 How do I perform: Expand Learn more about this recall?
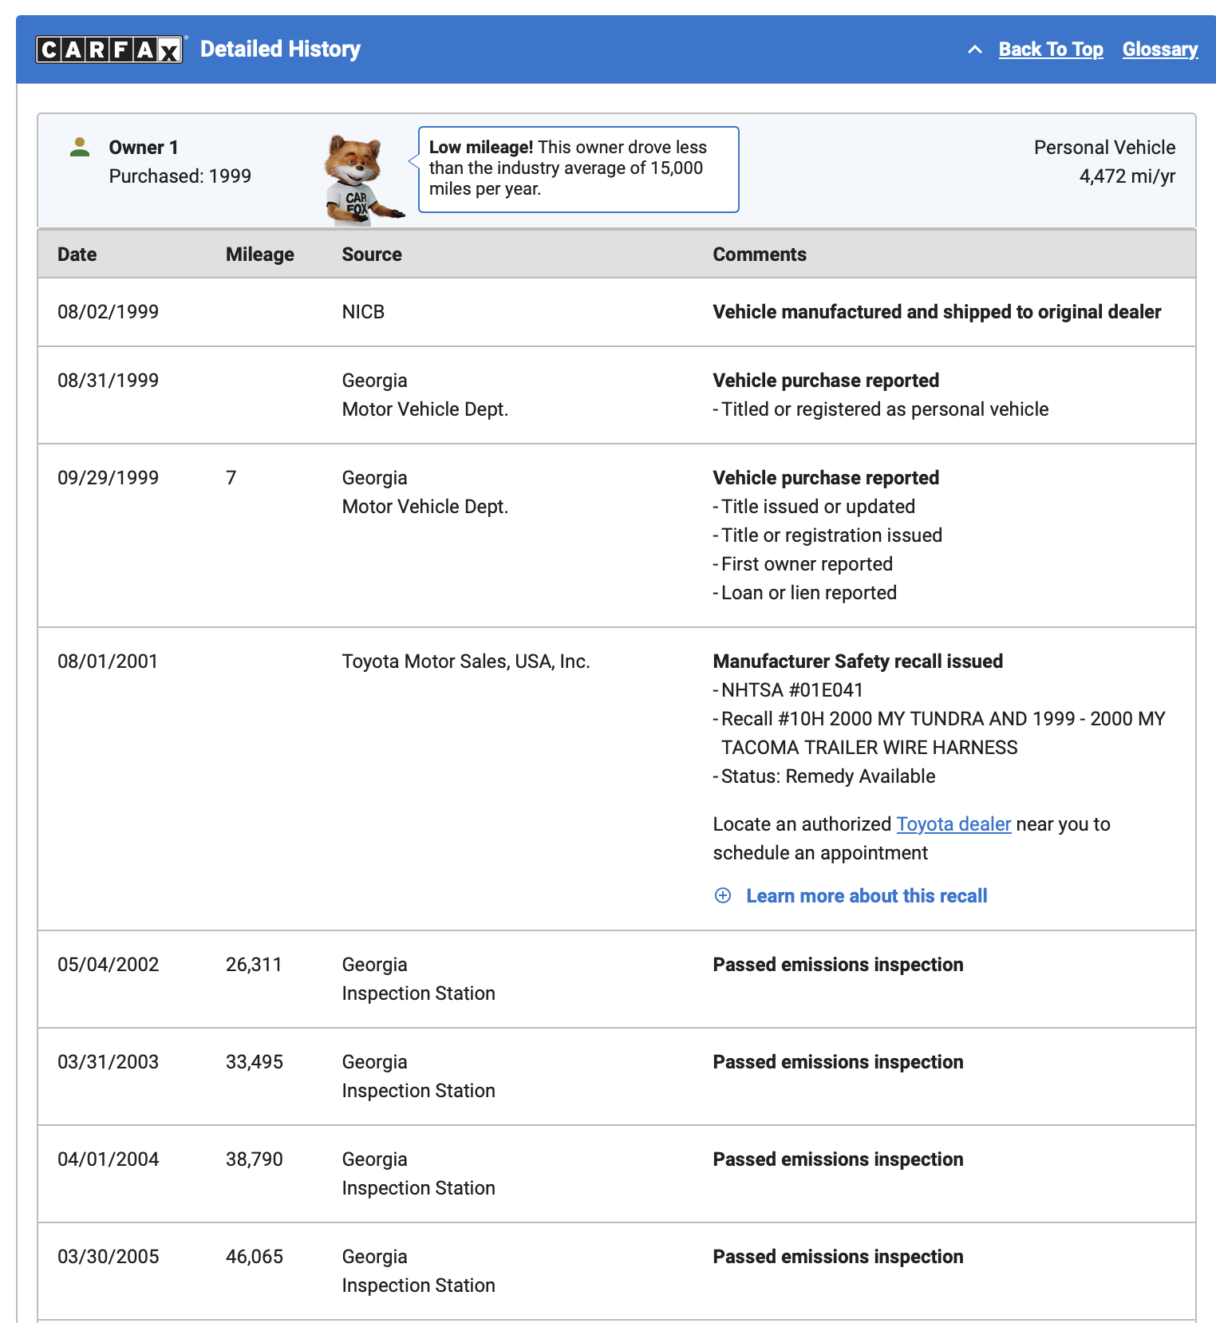(x=867, y=895)
